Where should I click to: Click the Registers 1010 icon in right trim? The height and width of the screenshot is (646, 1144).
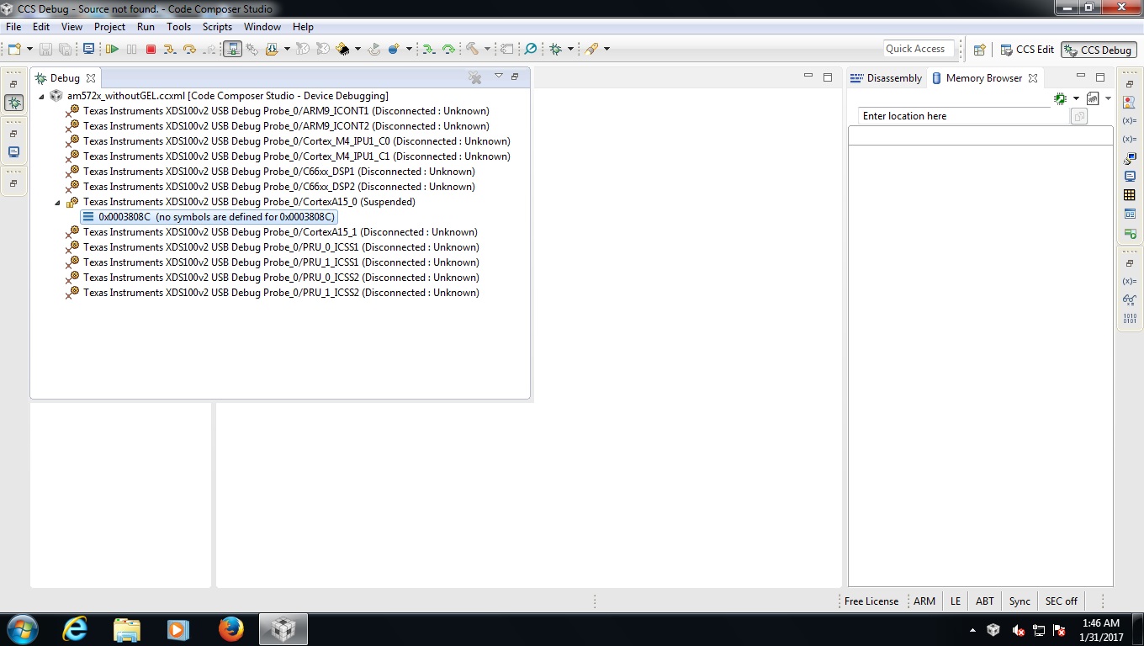coord(1130,318)
